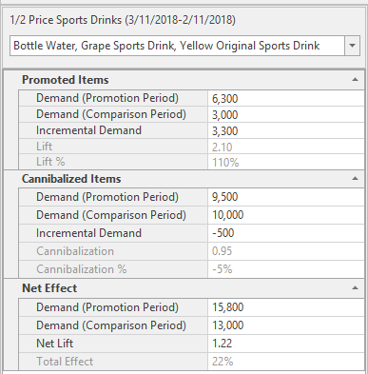Click Incremental Demand label under Cannibalized Items
This screenshot has height=374, width=368.
pos(88,233)
